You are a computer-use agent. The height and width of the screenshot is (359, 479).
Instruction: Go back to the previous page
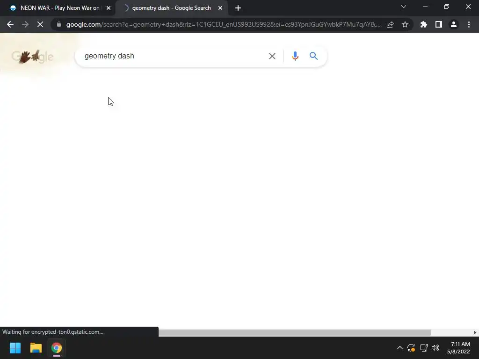pyautogui.click(x=10, y=24)
